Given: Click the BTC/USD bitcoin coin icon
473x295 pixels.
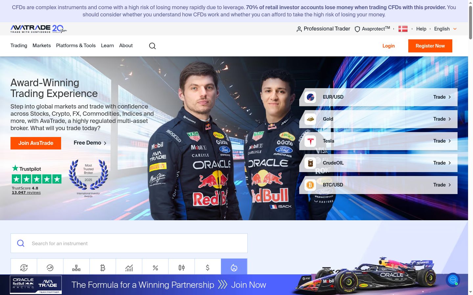Looking at the screenshot, I should pyautogui.click(x=310, y=185).
